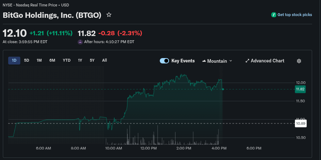Image resolution: width=321 pixels, height=160 pixels.
Task: Show the 6M chart range
Action: (52, 60)
